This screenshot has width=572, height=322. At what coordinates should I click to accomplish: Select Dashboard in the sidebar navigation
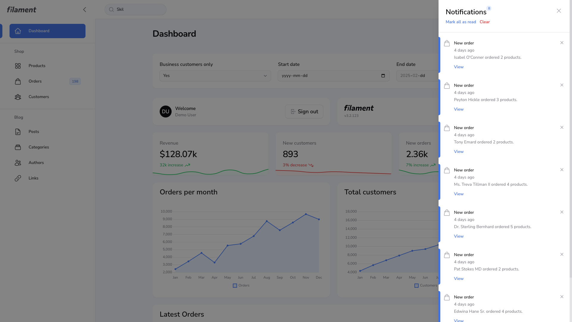pyautogui.click(x=47, y=31)
